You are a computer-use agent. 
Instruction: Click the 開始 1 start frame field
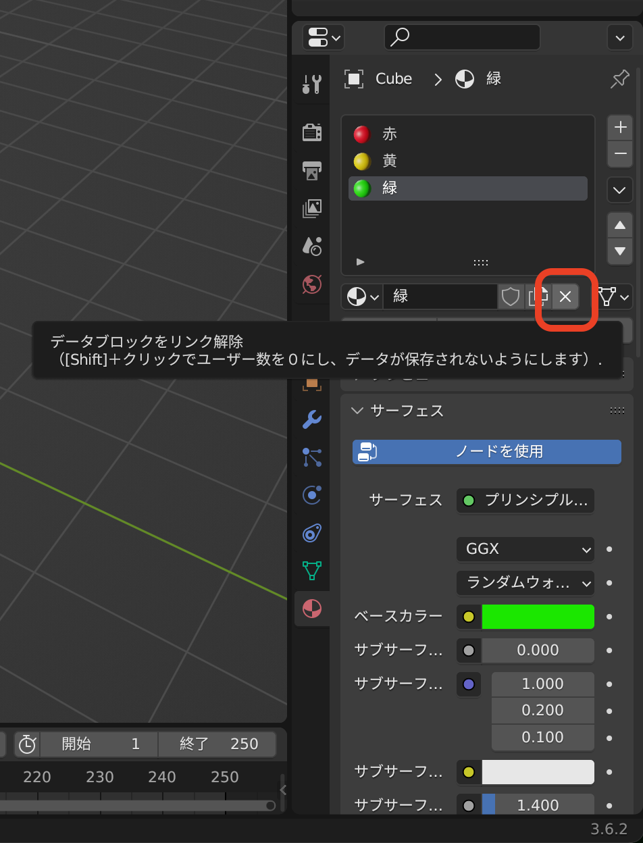[x=99, y=744]
